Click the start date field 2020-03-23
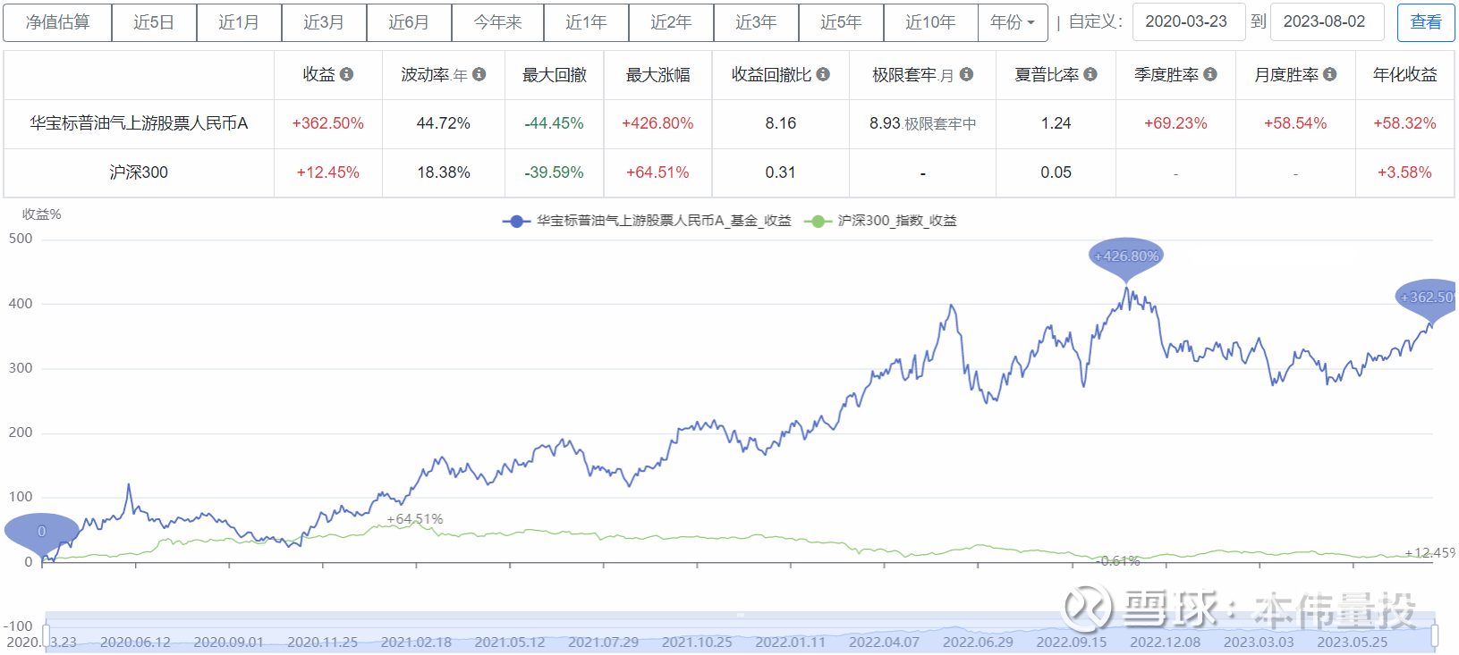The image size is (1459, 655). click(x=1188, y=22)
